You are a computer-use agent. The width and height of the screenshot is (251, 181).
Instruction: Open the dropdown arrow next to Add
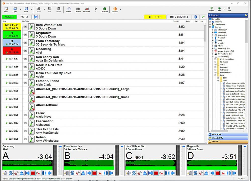click(x=224, y=9)
